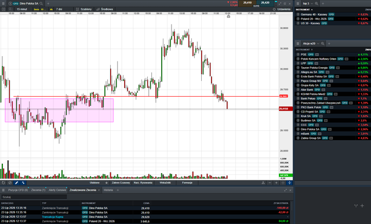
Task: Switch to the 4h quick interval
Action: [51, 9]
